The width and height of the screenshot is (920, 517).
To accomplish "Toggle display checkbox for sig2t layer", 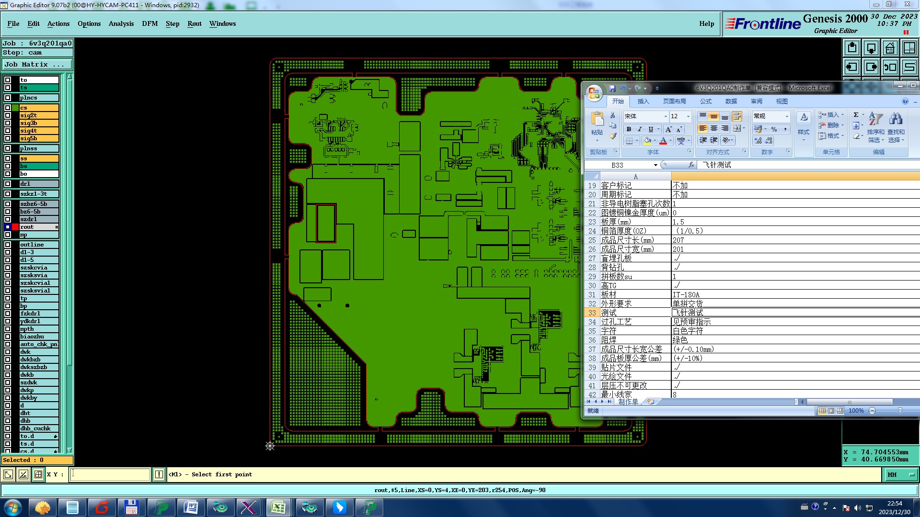I will 8,115.
